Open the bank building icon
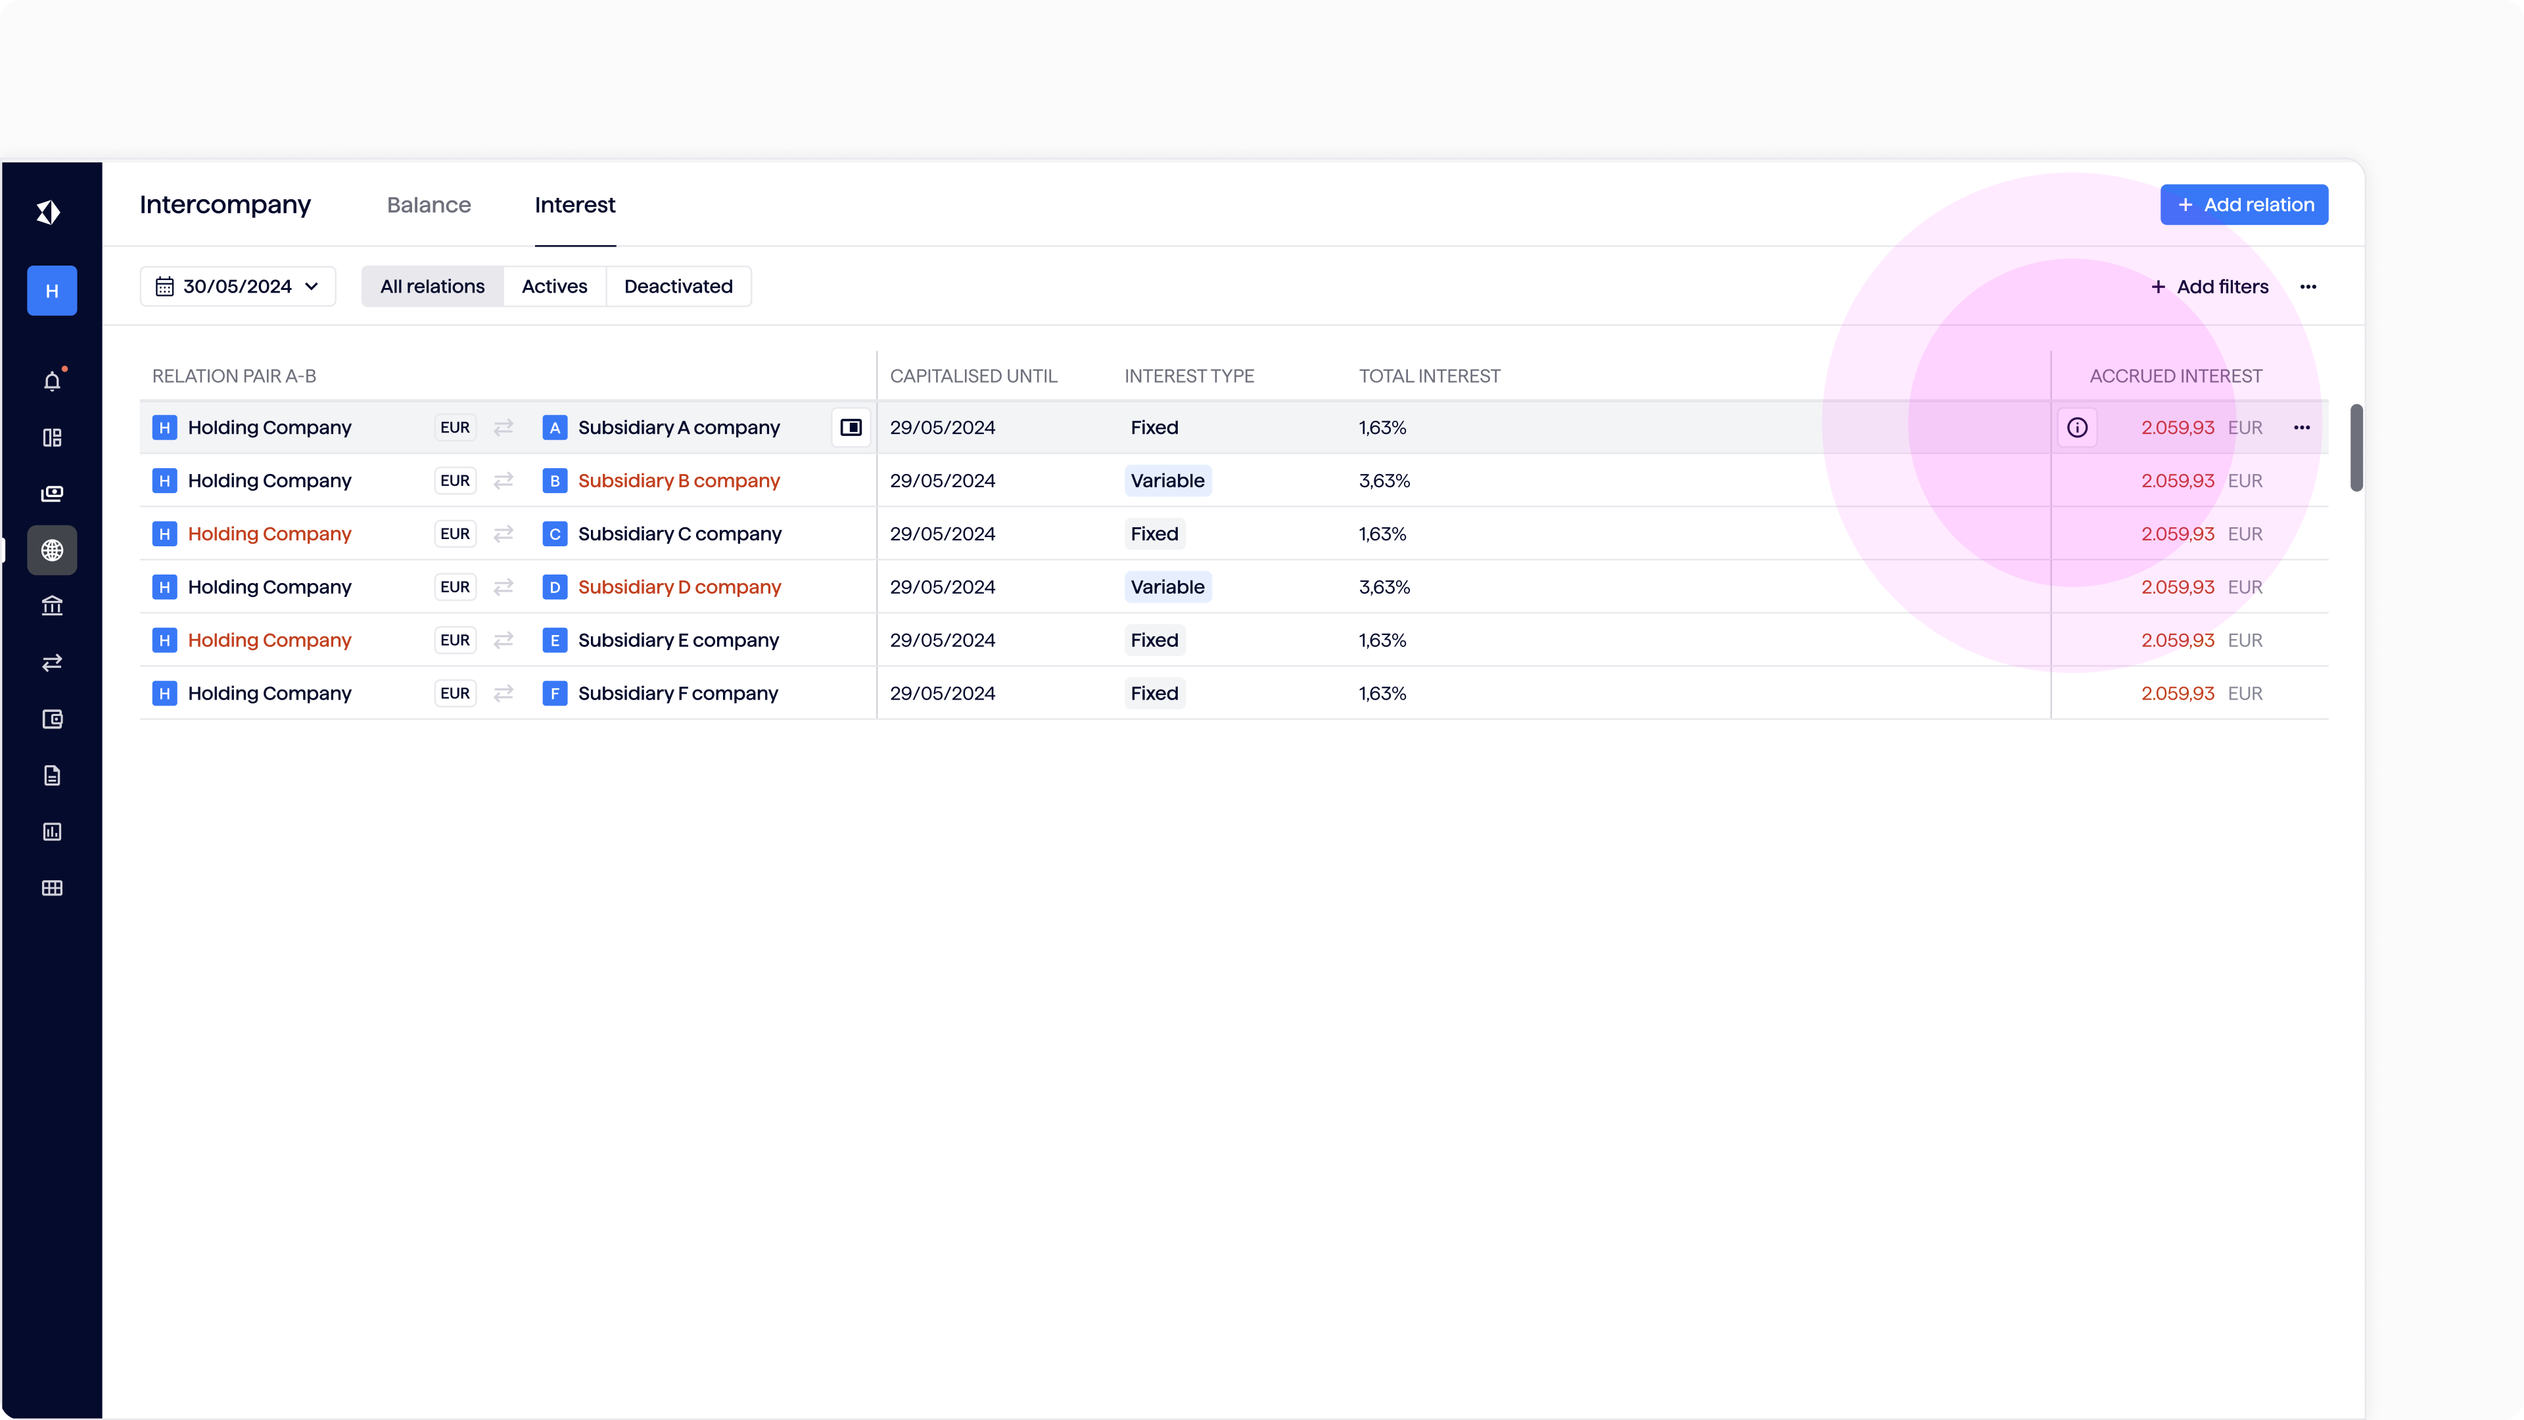2524x1420 pixels. [x=52, y=605]
